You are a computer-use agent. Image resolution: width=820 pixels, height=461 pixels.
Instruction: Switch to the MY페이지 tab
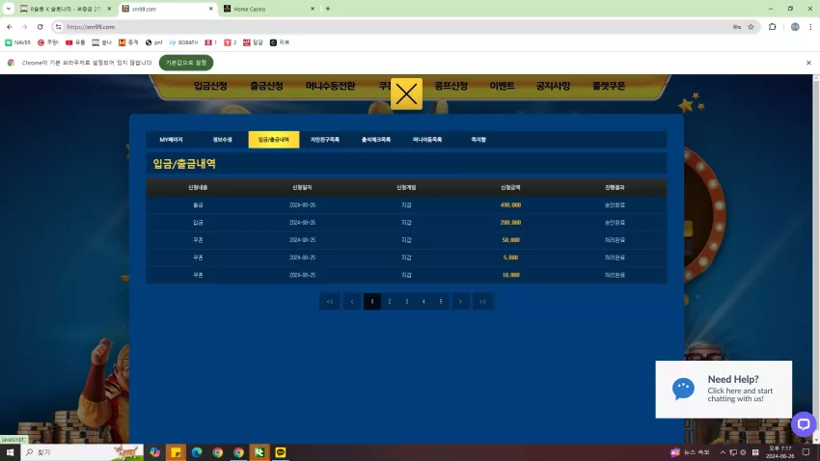coord(171,140)
